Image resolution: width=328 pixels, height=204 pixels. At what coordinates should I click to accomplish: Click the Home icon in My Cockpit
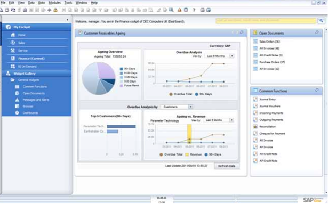(x=13, y=35)
